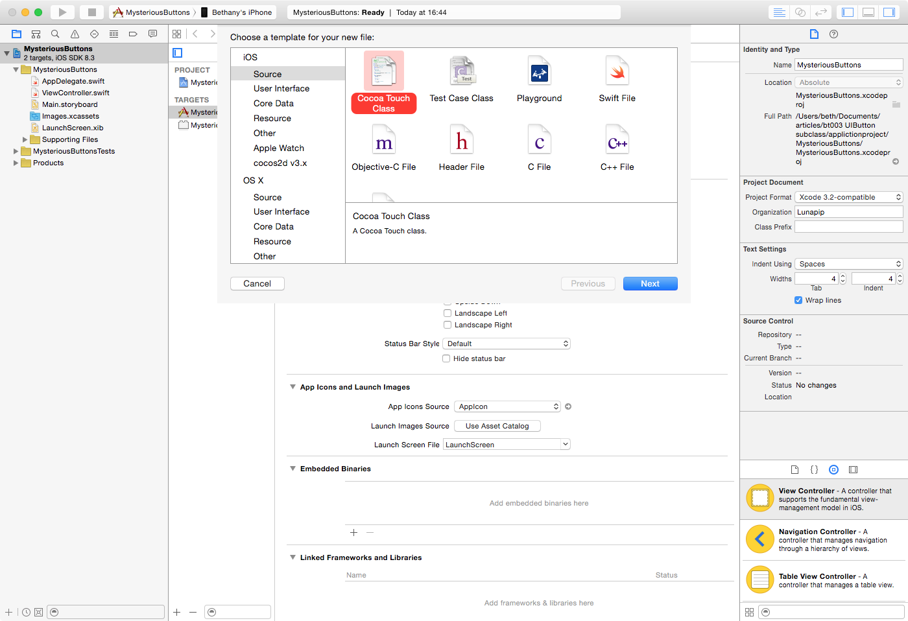Uncheck the Wrap lines checkbox
Viewport: 908px width, 621px height.
click(798, 300)
